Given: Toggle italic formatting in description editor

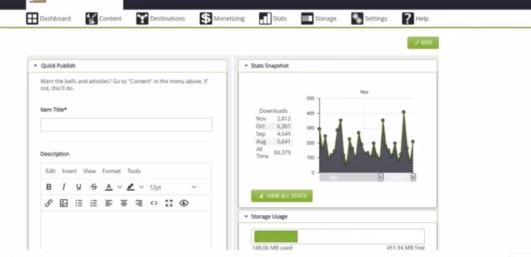Looking at the screenshot, I should click(64, 187).
